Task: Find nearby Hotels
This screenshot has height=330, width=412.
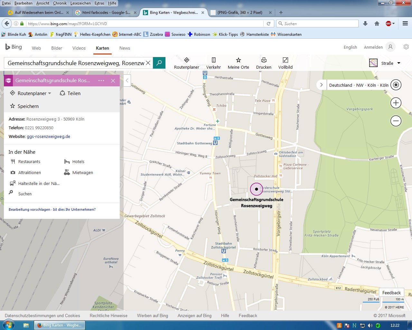Action: point(74,162)
